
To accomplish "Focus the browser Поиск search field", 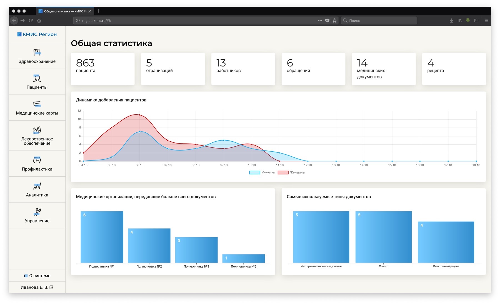I will (x=379, y=21).
